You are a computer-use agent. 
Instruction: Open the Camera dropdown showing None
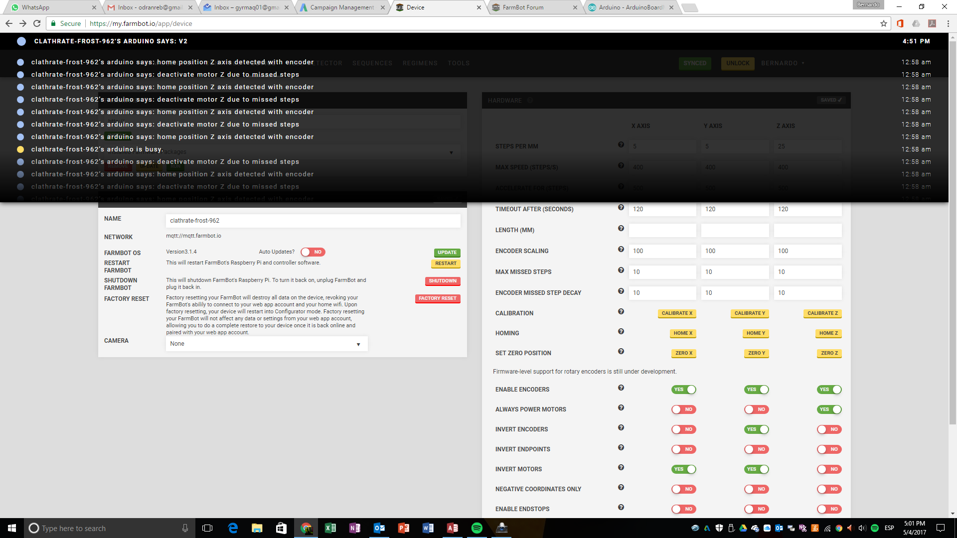pos(267,344)
